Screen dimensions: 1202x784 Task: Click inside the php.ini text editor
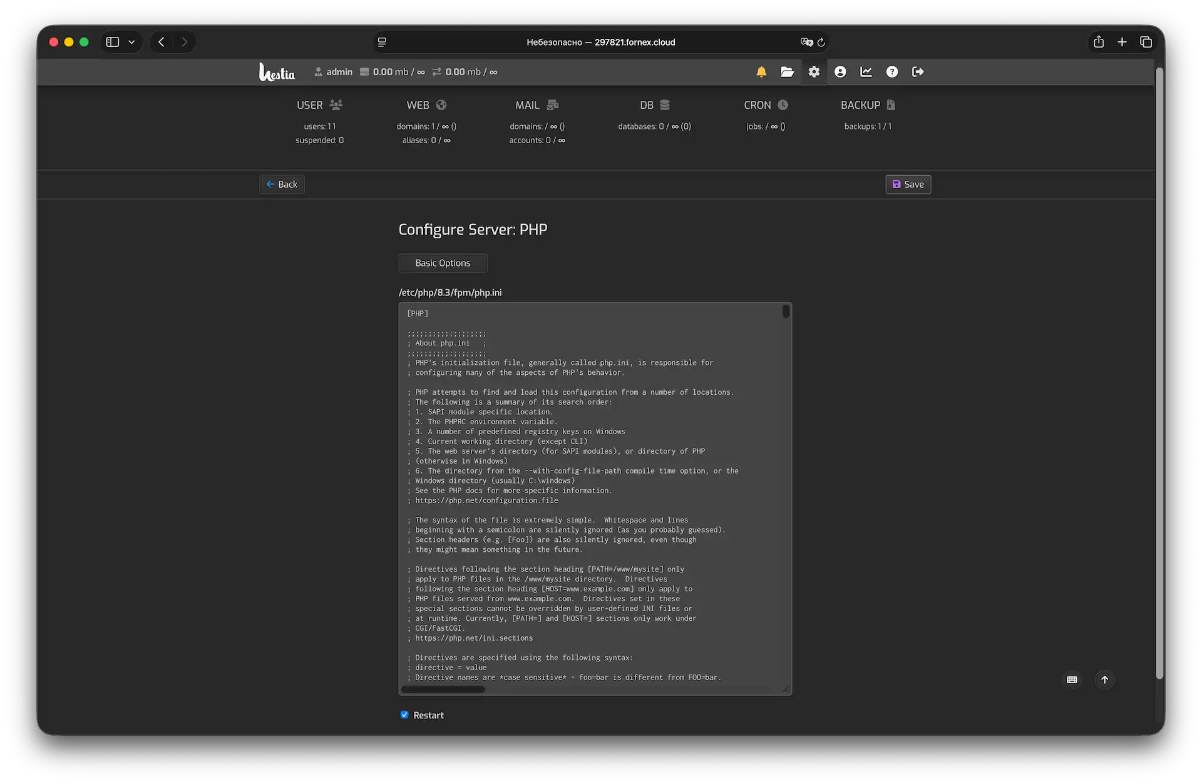[x=595, y=499]
